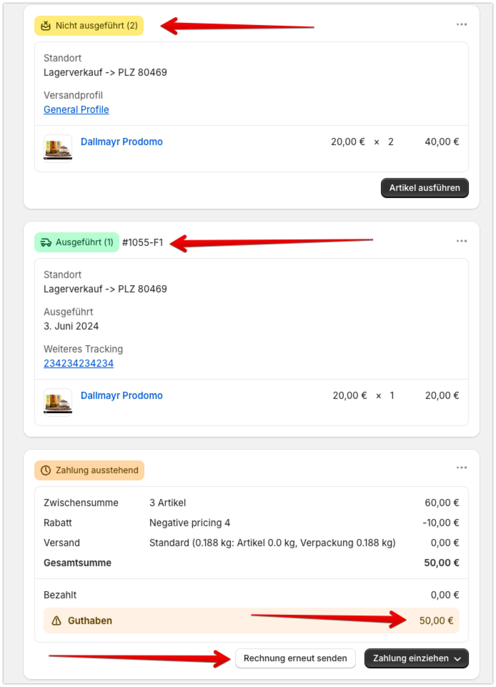The height and width of the screenshot is (687, 496).
Task: Open Dallmayr Prodomo in unfulfilled section
Action: 121,142
